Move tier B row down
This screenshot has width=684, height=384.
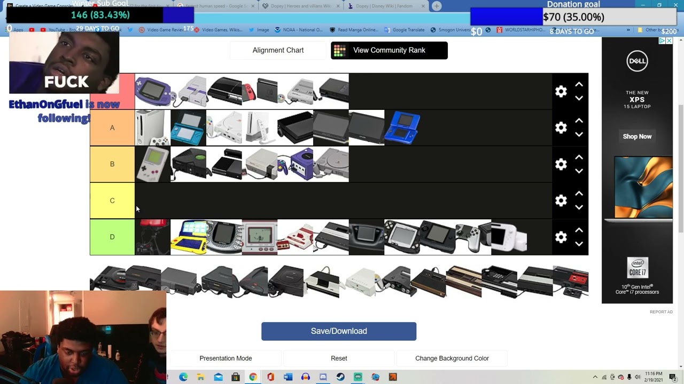[x=579, y=171]
